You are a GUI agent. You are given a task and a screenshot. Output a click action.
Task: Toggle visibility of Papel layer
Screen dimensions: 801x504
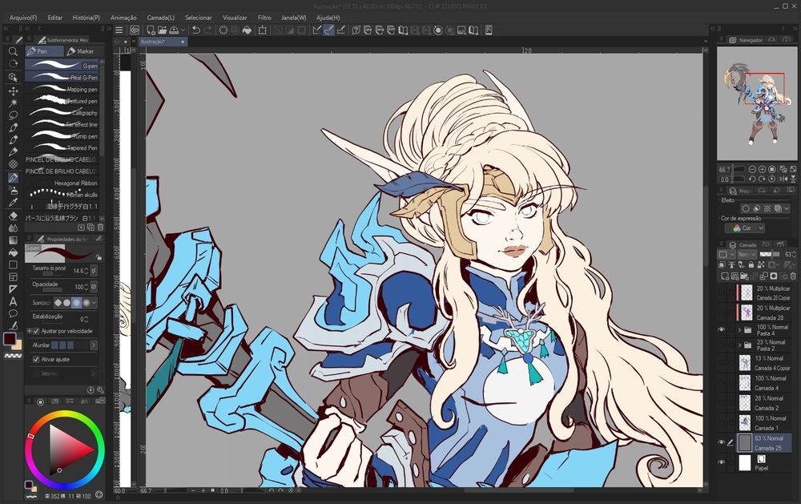(x=722, y=462)
